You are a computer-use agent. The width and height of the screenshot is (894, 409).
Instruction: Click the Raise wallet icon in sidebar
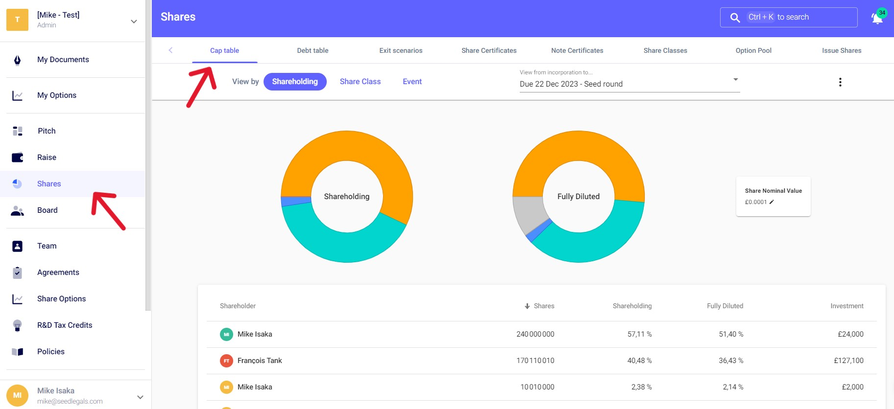coord(18,158)
